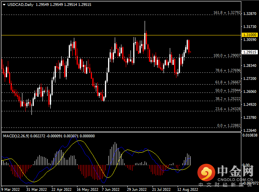
Task: Click the USDCAD,Daily chart title
Action: tap(19, 4)
